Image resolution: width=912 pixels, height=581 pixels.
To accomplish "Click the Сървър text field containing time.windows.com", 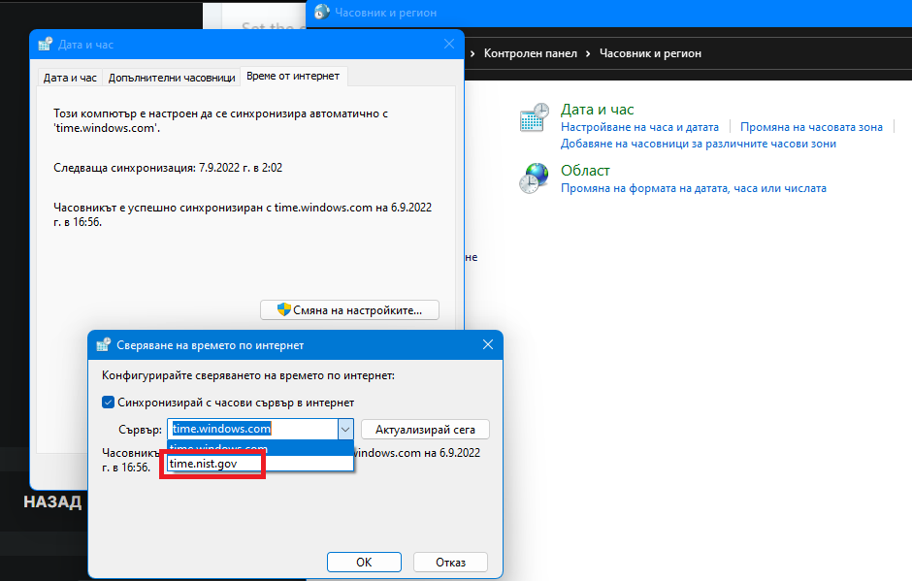I will tap(252, 430).
